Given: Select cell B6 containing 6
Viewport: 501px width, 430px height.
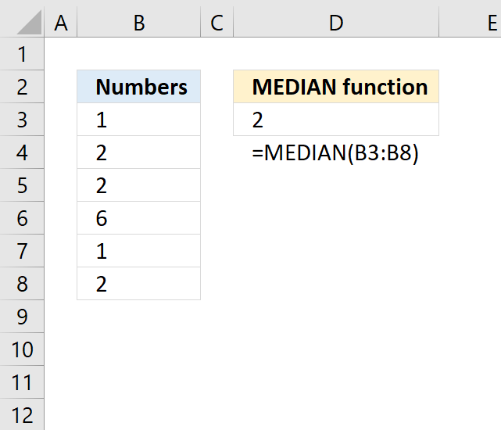Looking at the screenshot, I should (x=138, y=218).
